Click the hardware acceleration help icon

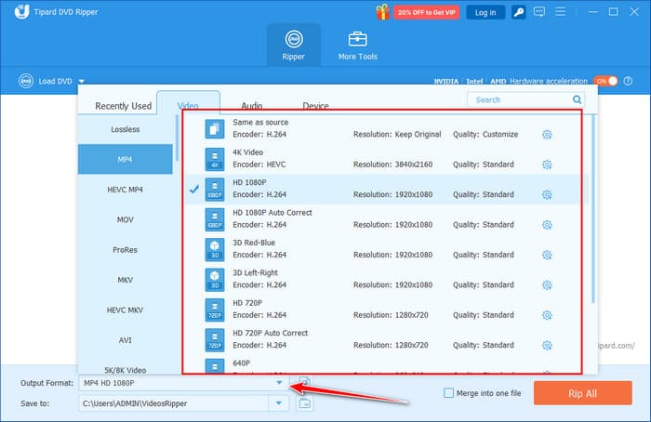pos(628,81)
